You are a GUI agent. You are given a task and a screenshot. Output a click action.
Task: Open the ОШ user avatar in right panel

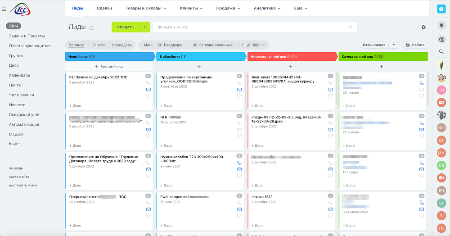[441, 127]
